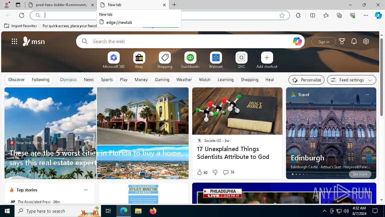Open the Windows notification center
This screenshot has width=385, height=217.
(x=375, y=211)
